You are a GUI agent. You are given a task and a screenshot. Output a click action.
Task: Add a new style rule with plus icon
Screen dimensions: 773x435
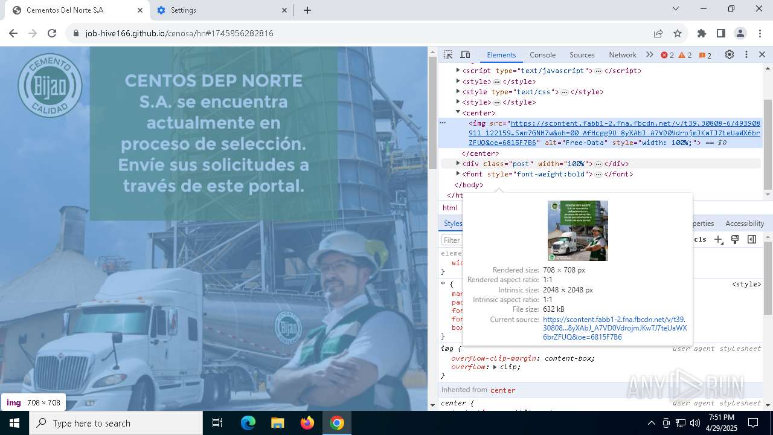tap(719, 240)
